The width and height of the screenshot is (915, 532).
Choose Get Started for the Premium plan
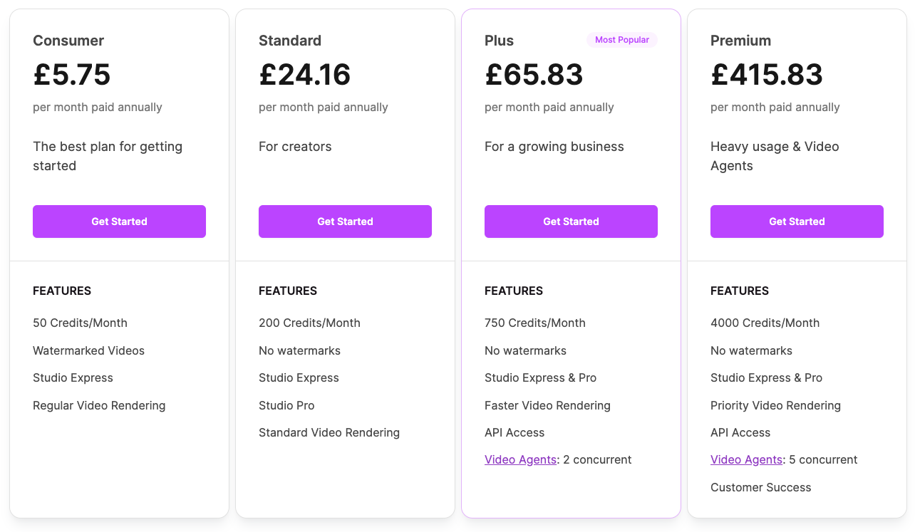point(797,221)
